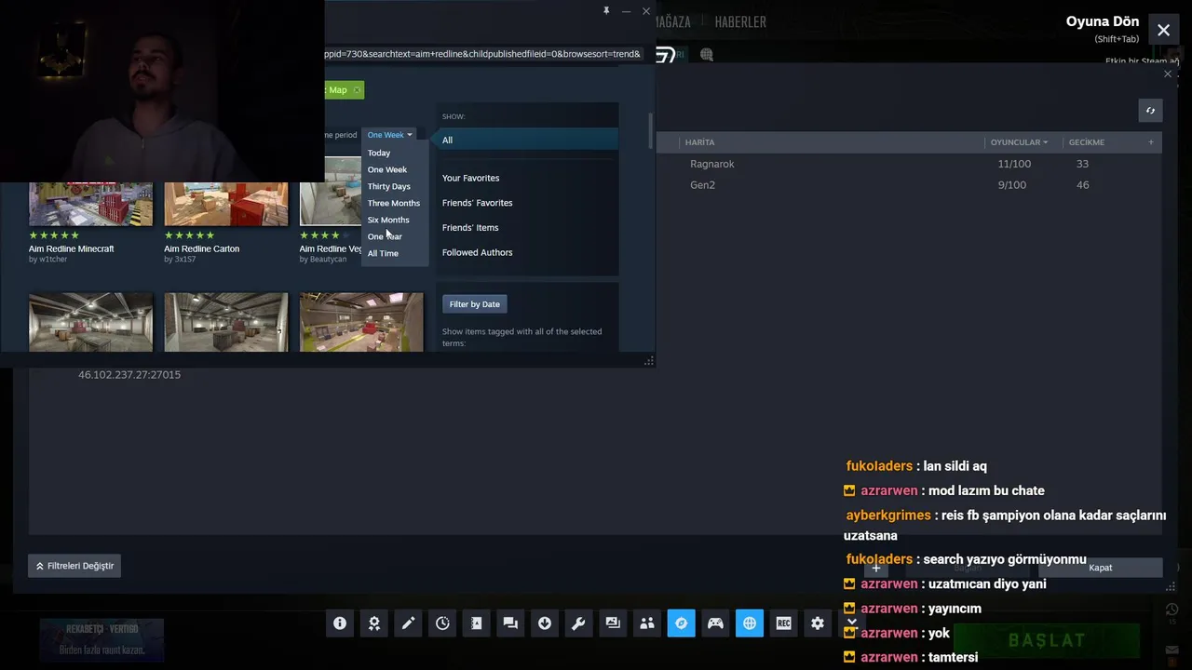
Task: Refresh the server list
Action: (1150, 111)
